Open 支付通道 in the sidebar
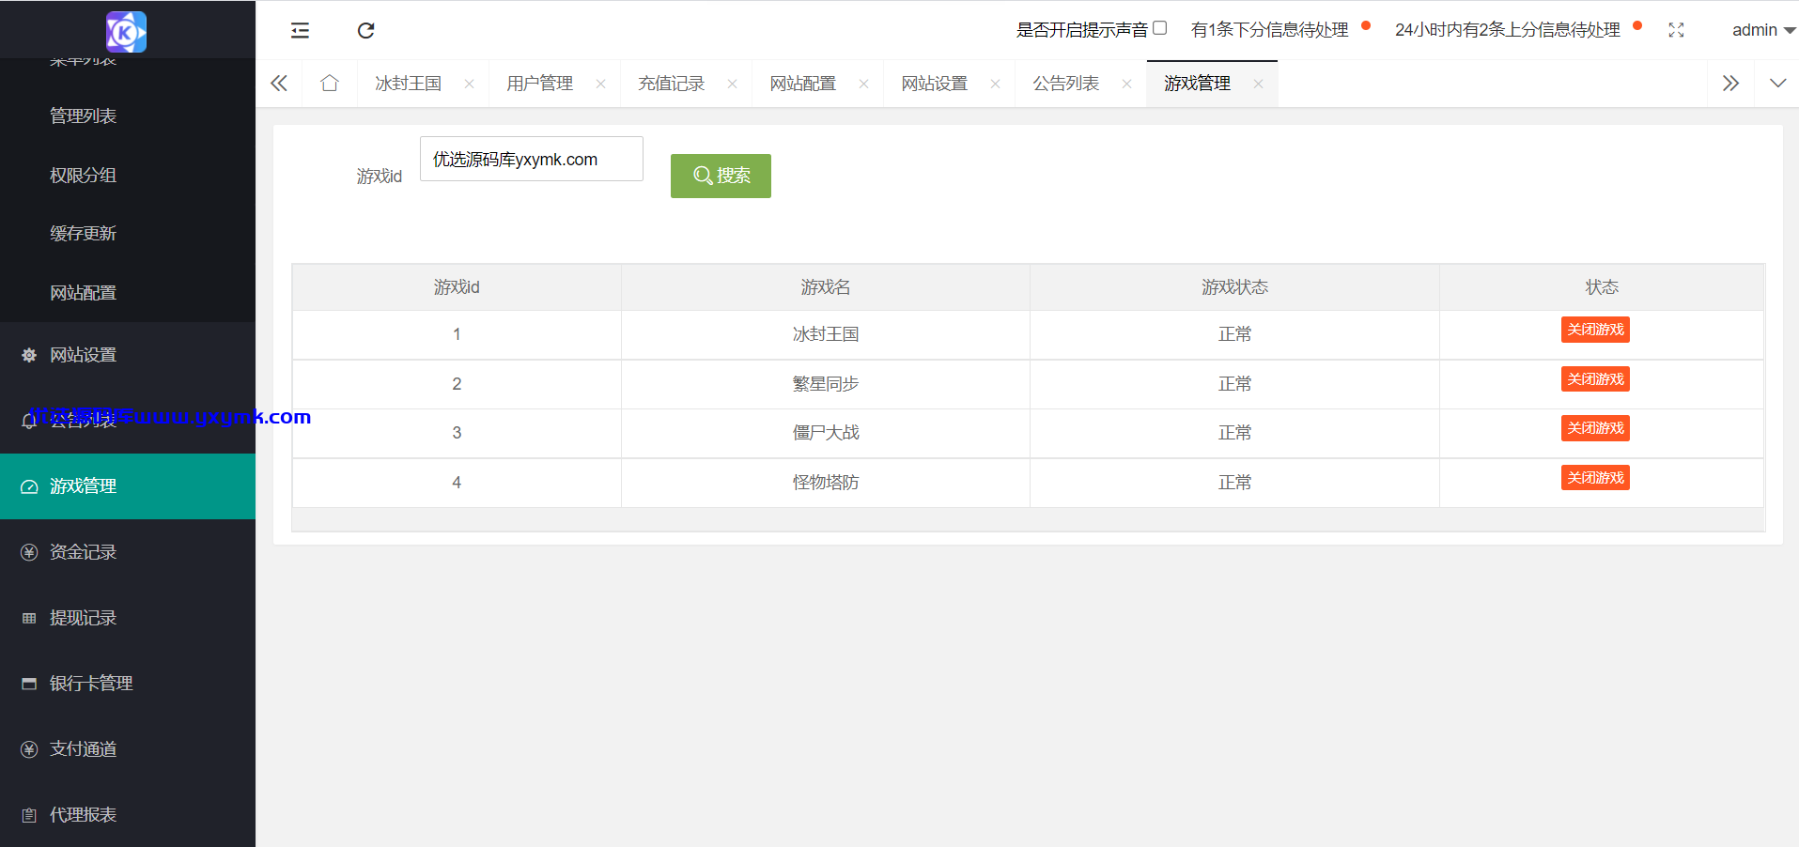This screenshot has width=1799, height=847. [128, 749]
